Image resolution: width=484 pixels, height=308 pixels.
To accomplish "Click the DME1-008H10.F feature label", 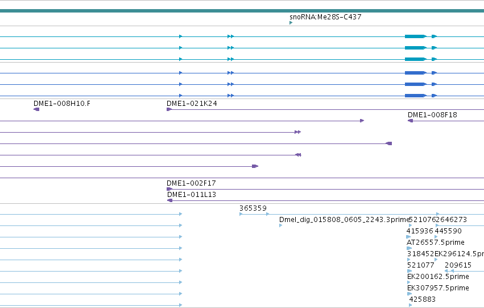I will (62, 104).
